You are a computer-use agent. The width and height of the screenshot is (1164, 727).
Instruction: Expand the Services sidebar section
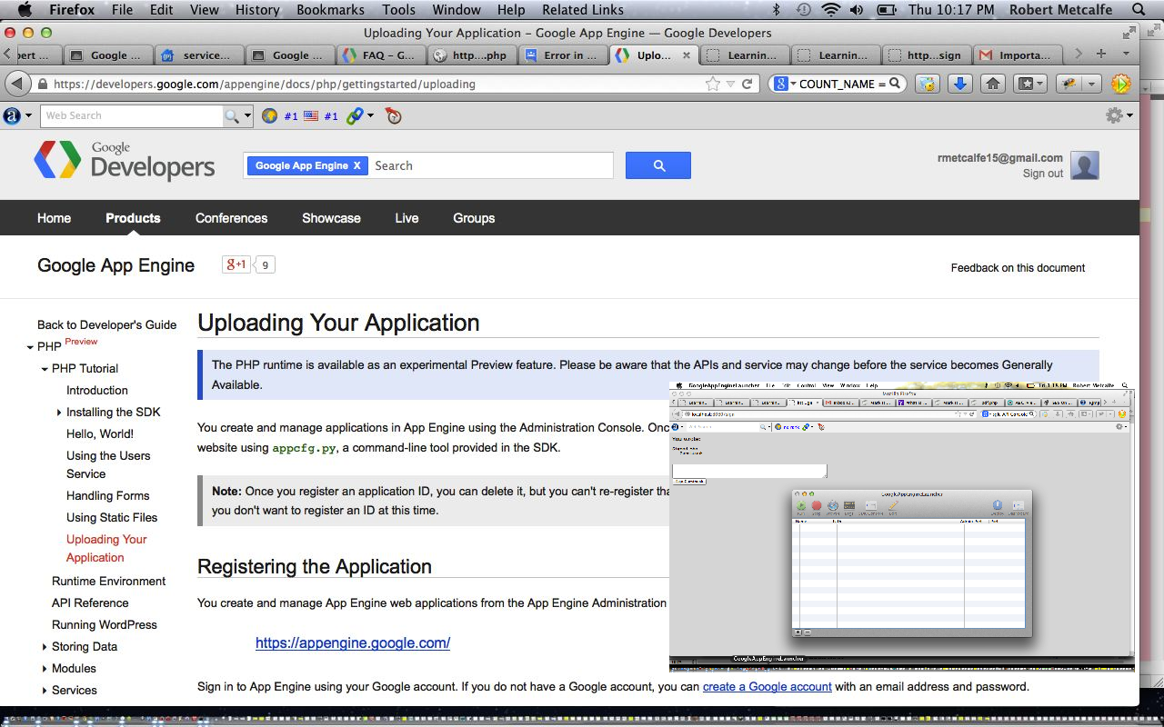[45, 691]
